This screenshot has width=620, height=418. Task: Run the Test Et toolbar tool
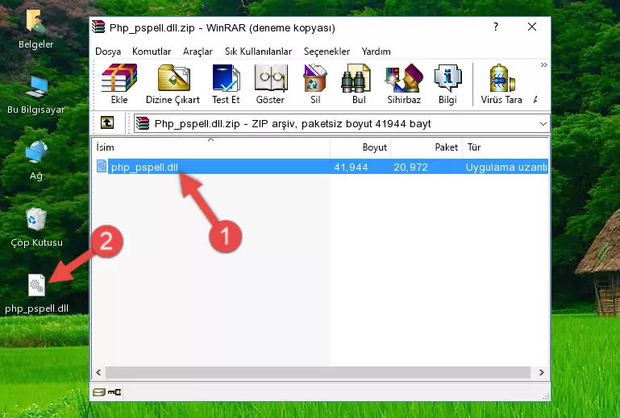tap(226, 84)
